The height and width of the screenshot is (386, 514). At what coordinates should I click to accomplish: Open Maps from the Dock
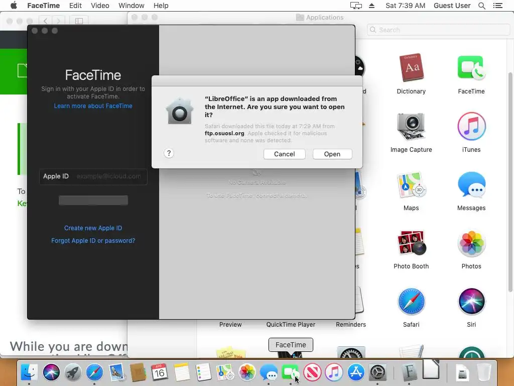coord(225,372)
